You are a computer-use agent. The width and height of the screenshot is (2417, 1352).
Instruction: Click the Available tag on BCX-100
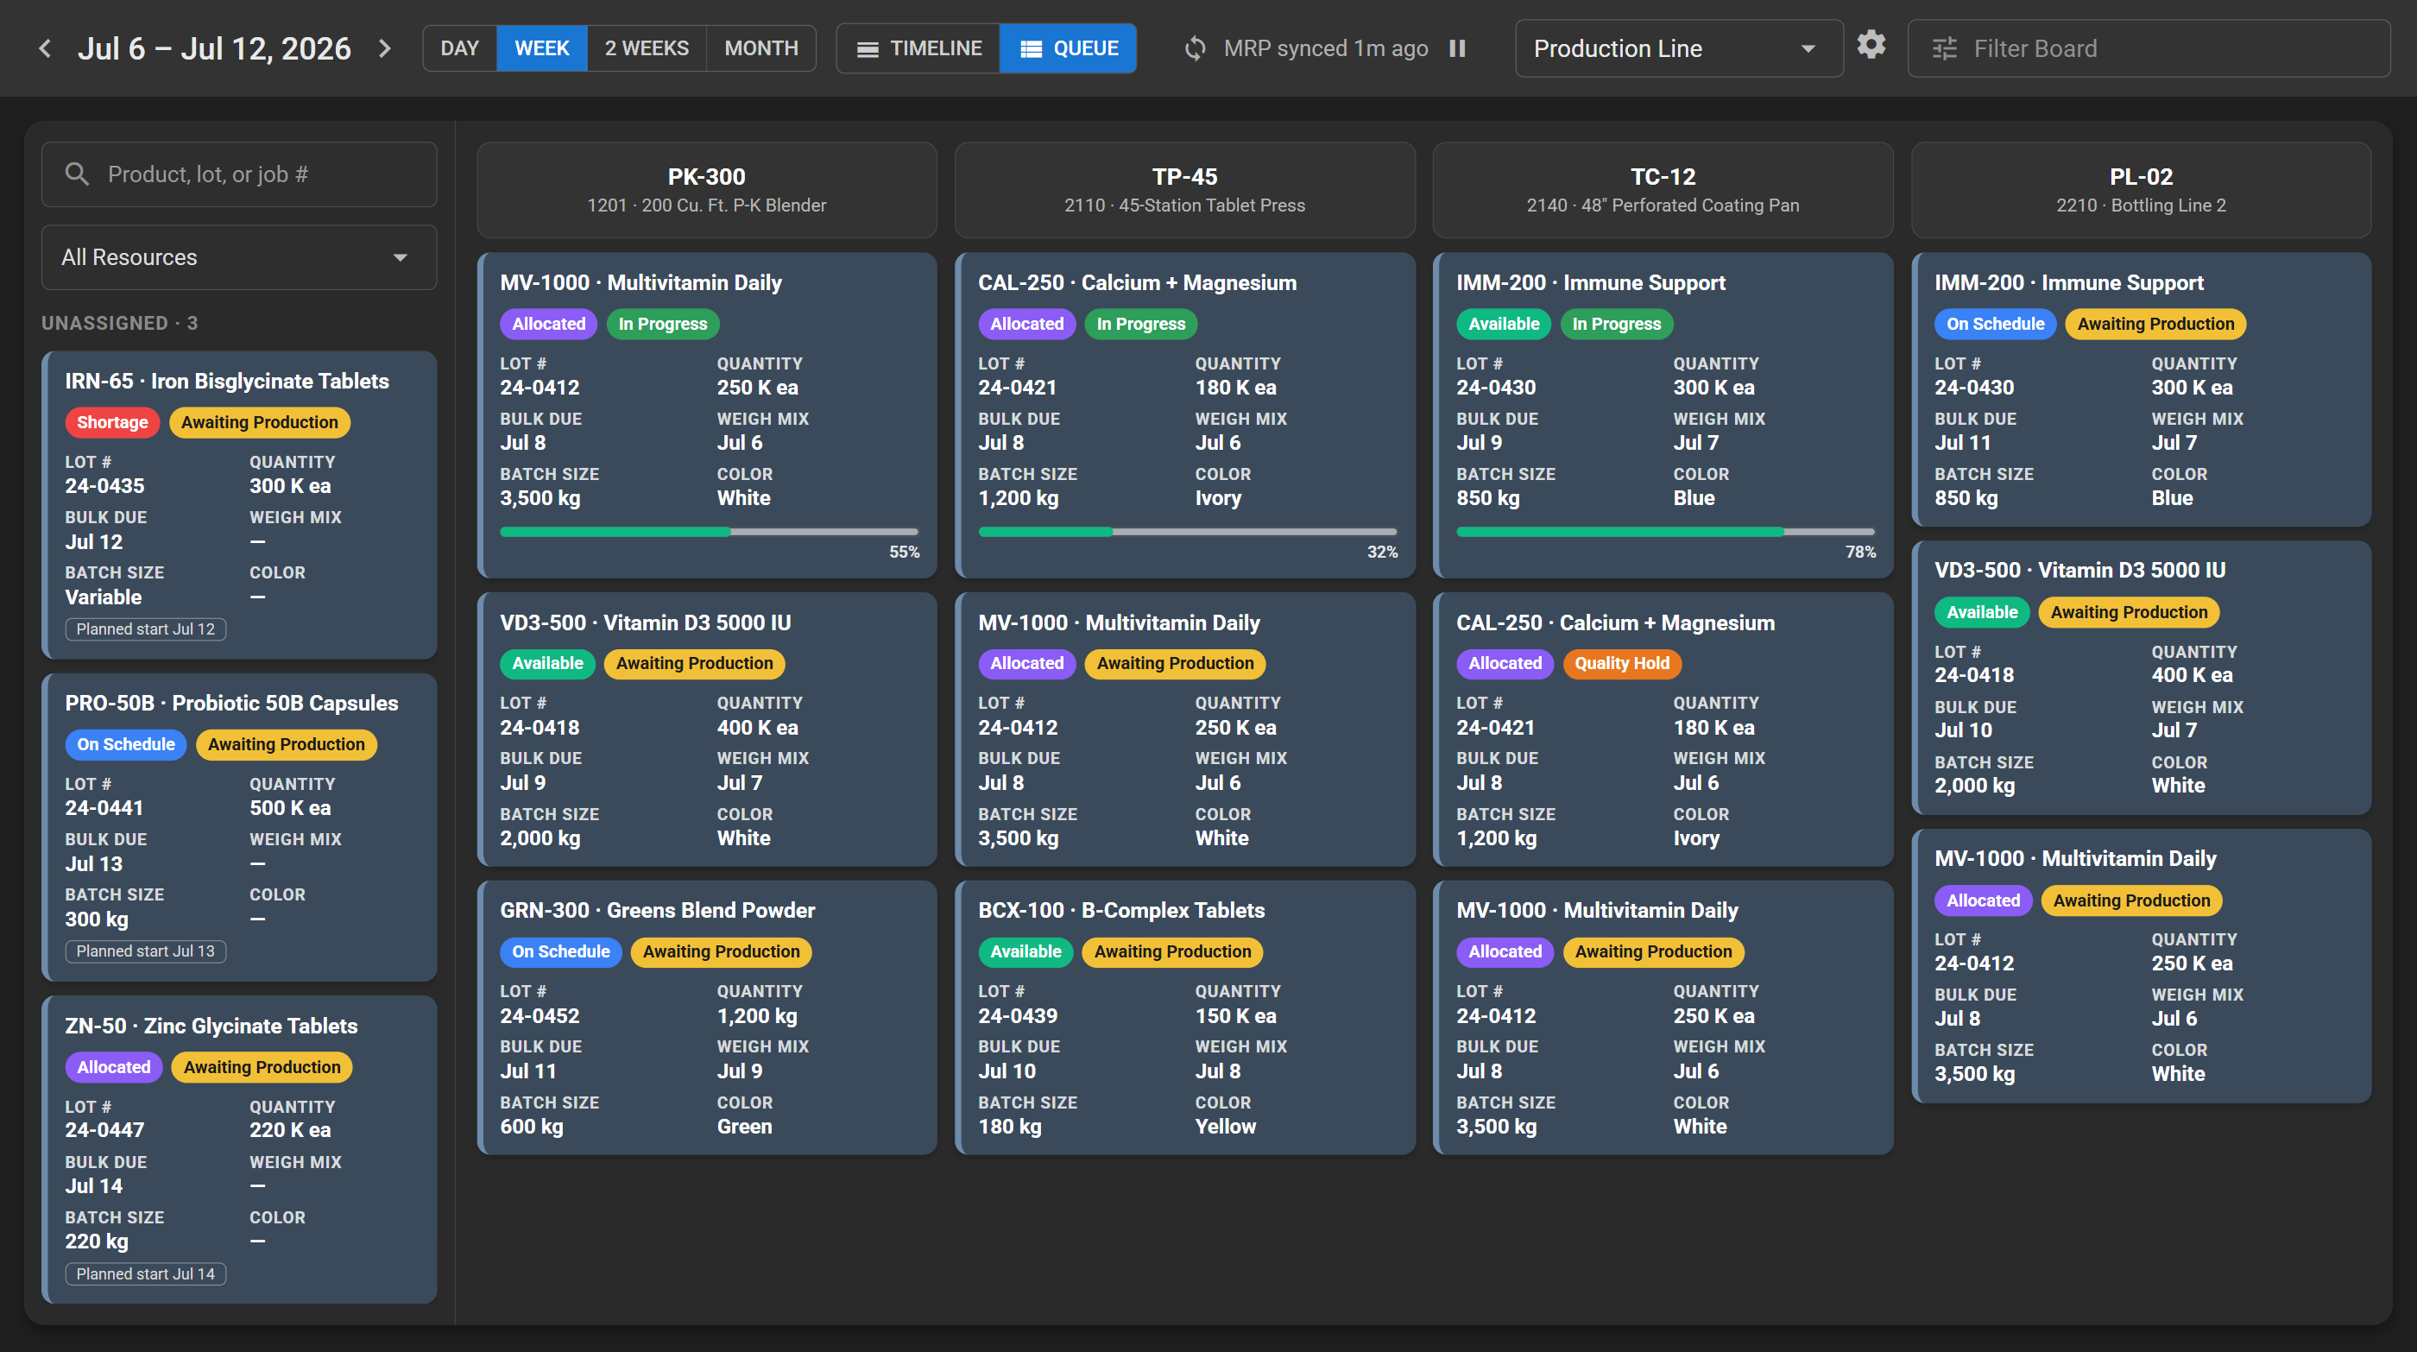point(1025,951)
